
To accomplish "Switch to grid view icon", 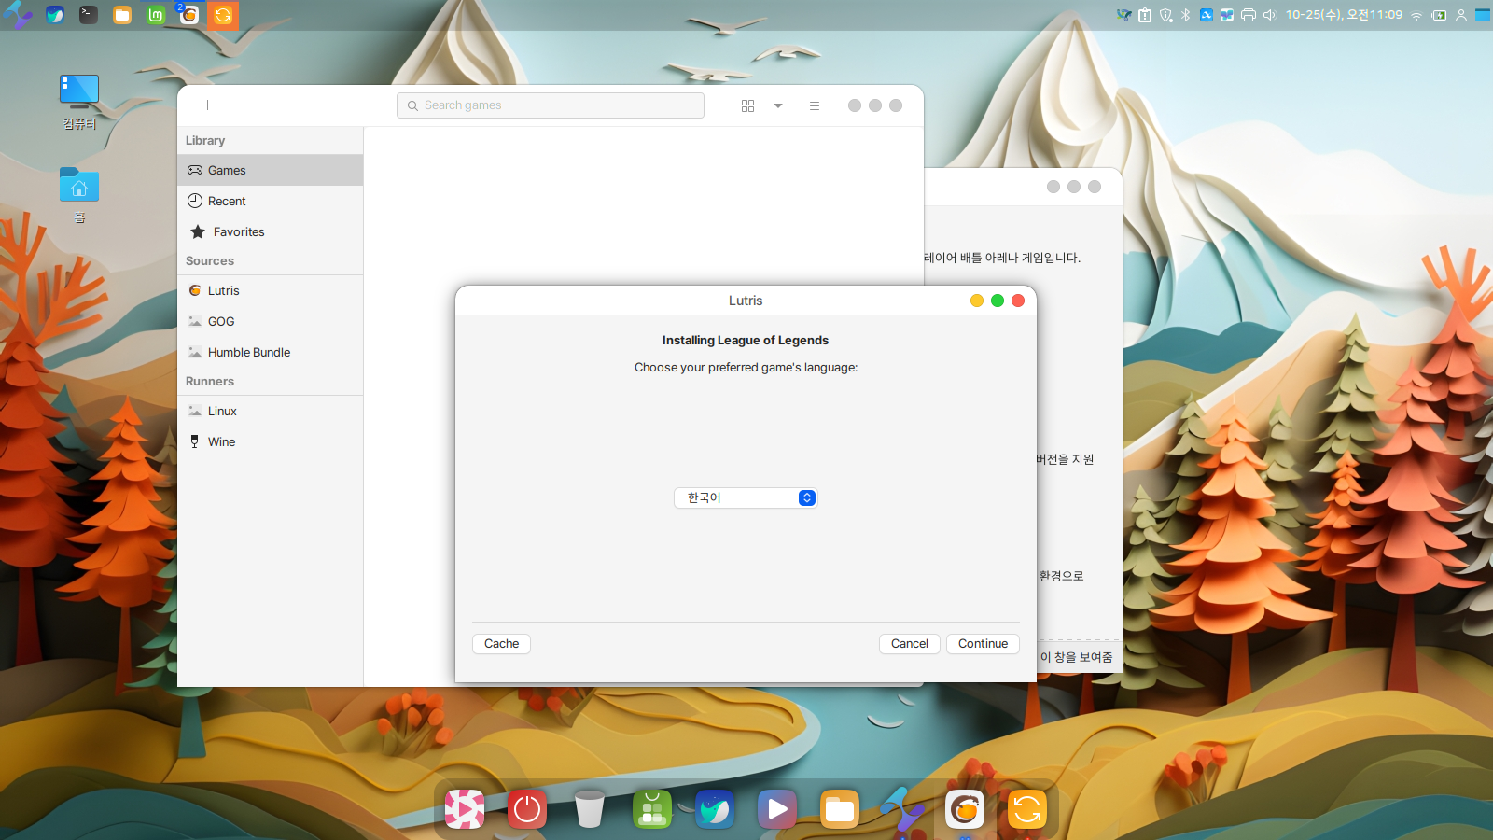I will tap(747, 105).
